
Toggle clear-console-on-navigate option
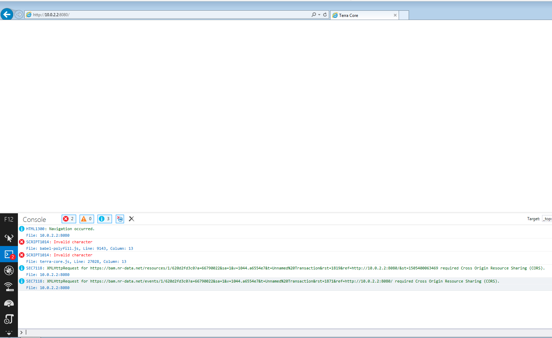(120, 219)
